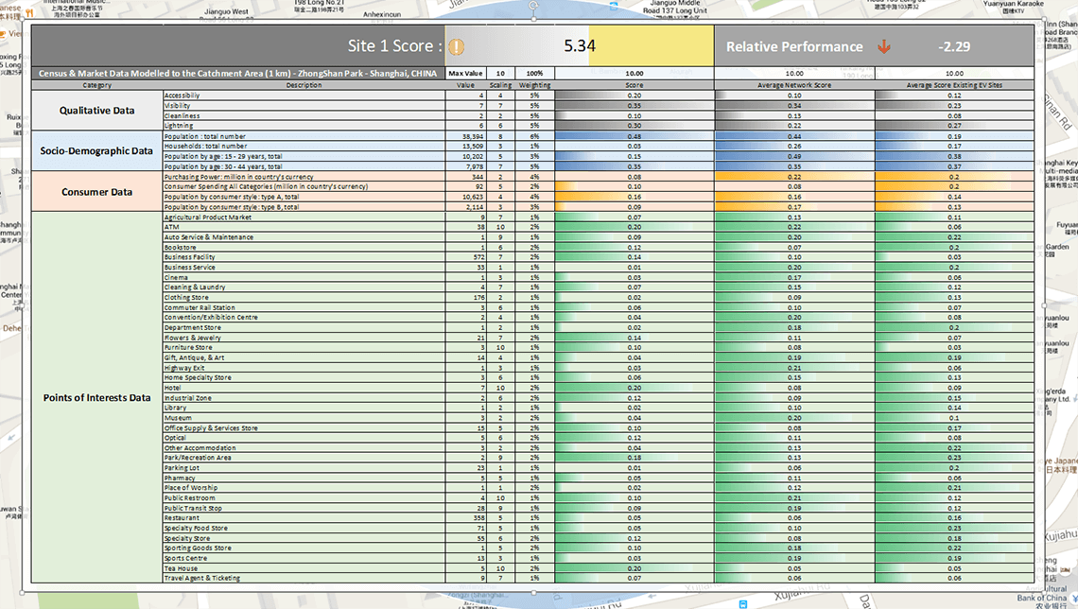This screenshot has width=1078, height=609.
Task: Select the bottom-center handle of the scorecard image
Action: click(533, 593)
